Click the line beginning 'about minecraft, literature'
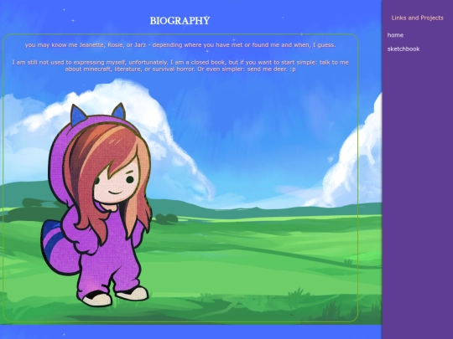Image resolution: width=453 pixels, height=339 pixels. point(180,69)
